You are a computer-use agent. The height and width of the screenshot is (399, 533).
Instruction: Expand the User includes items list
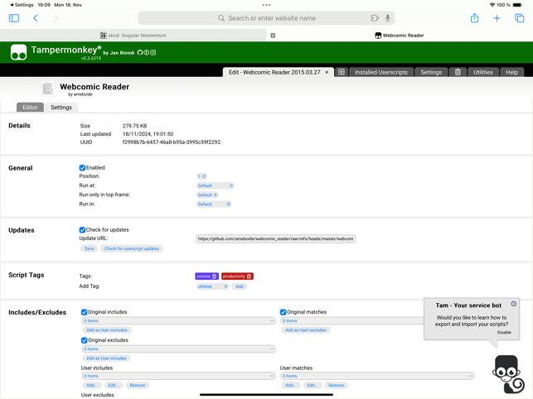coord(178,376)
